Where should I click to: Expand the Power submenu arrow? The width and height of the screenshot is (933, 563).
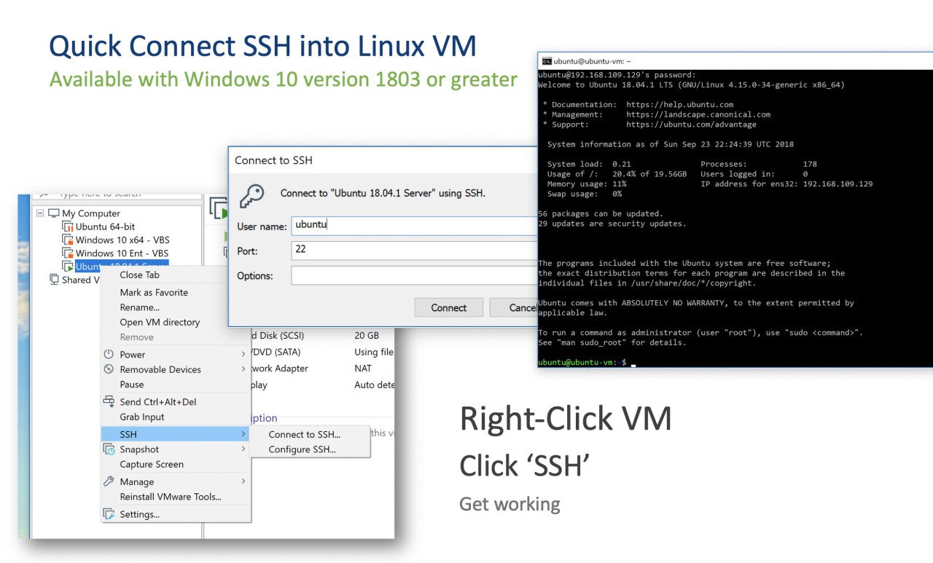243,354
